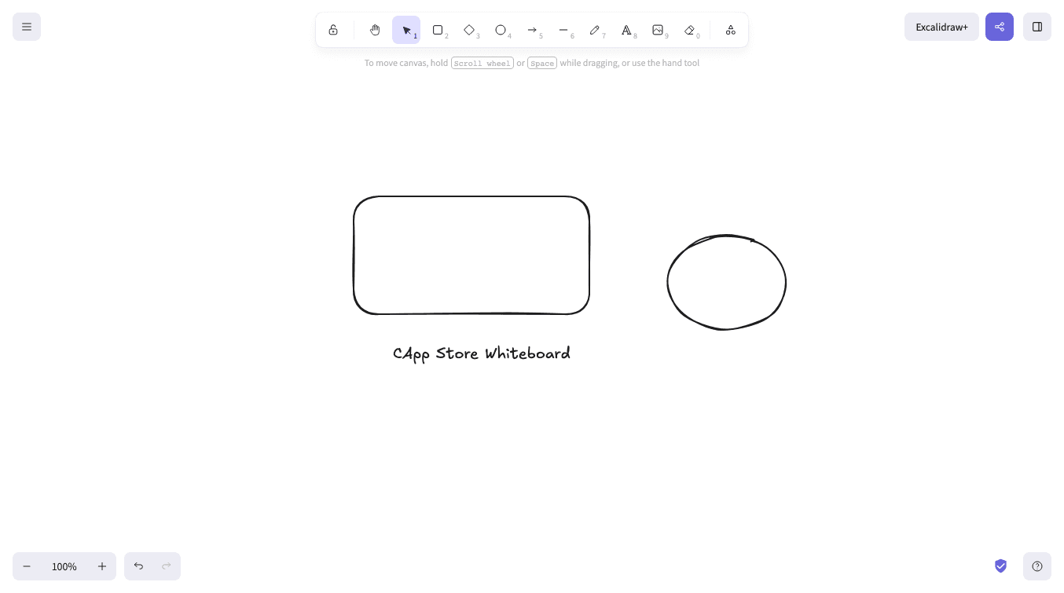Reset zoom via the 100% label

pyautogui.click(x=64, y=566)
